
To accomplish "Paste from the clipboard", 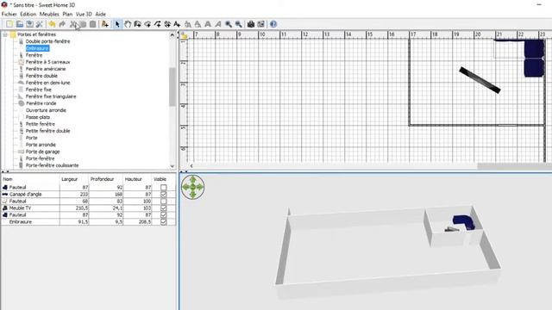I will point(92,24).
